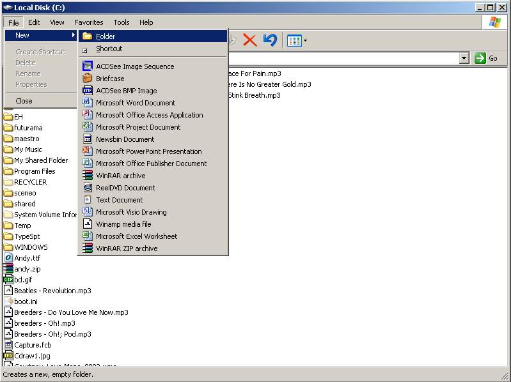
Task: Click the Microsoft Office Access Application icon
Action: [x=88, y=114]
